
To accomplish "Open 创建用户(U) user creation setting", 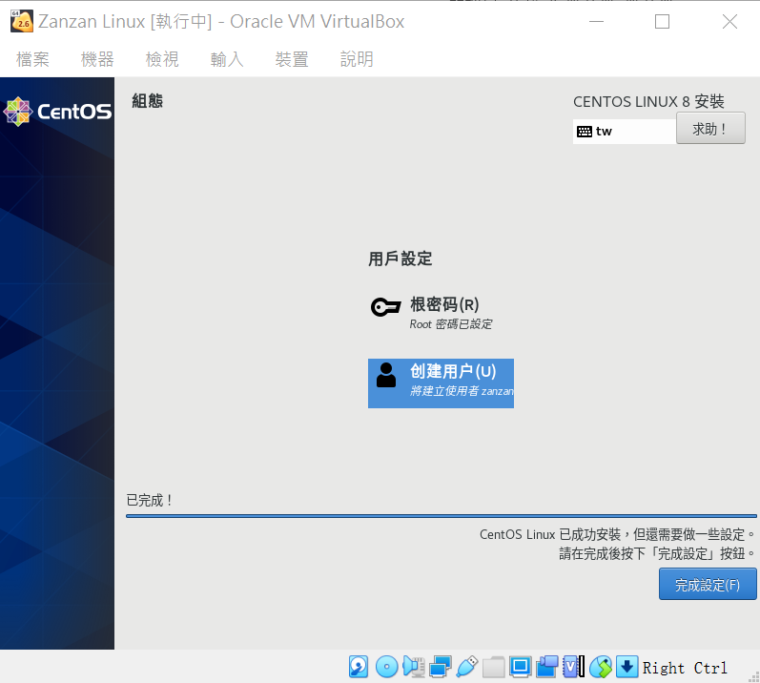I will [x=441, y=383].
